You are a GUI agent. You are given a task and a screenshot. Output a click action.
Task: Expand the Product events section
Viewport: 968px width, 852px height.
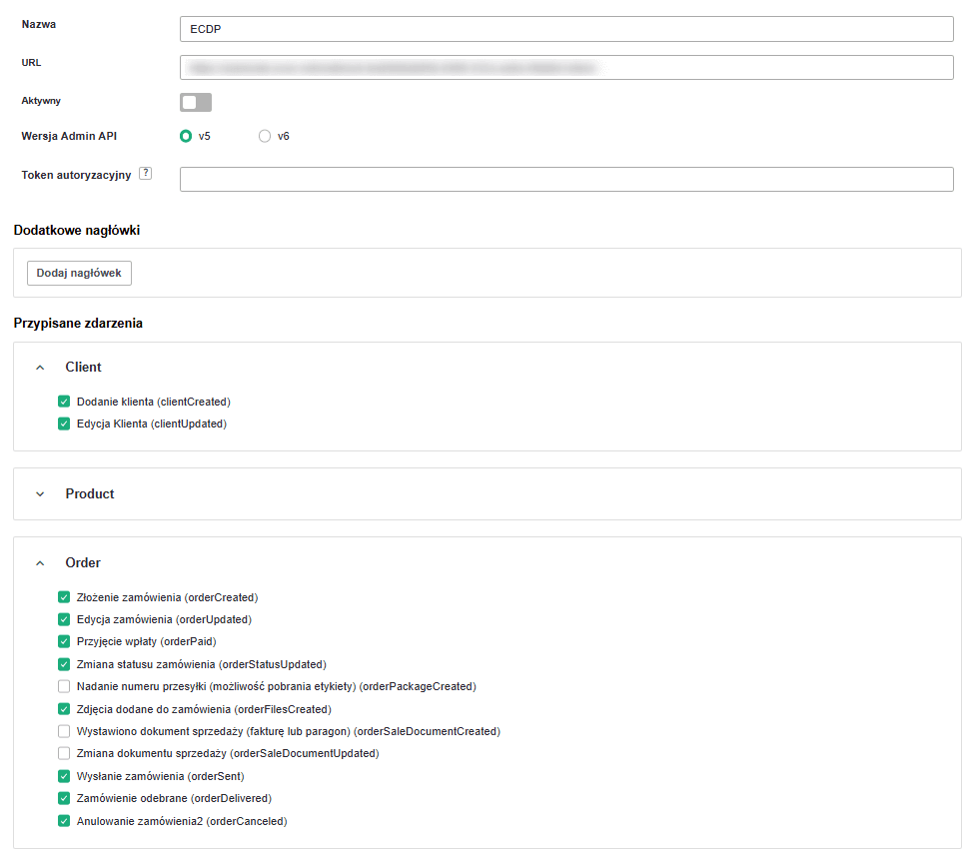tap(40, 494)
